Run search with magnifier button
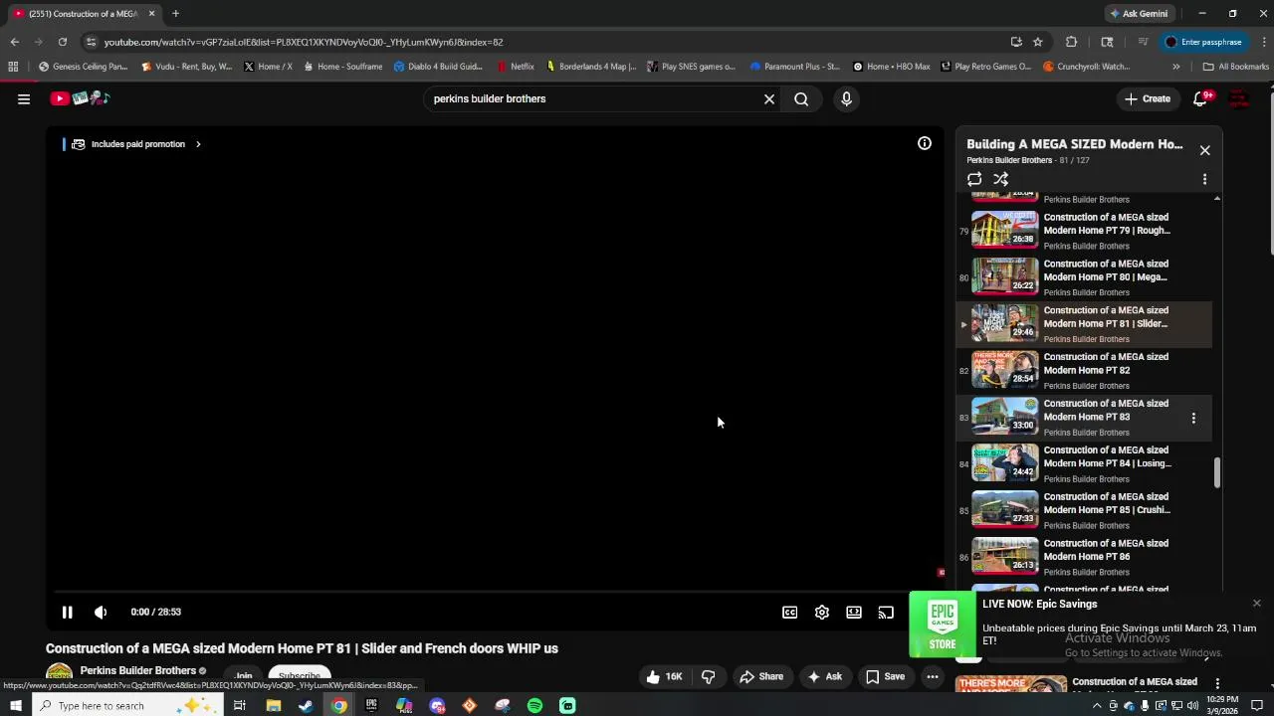Viewport: 1274px width, 716px height. click(x=801, y=98)
